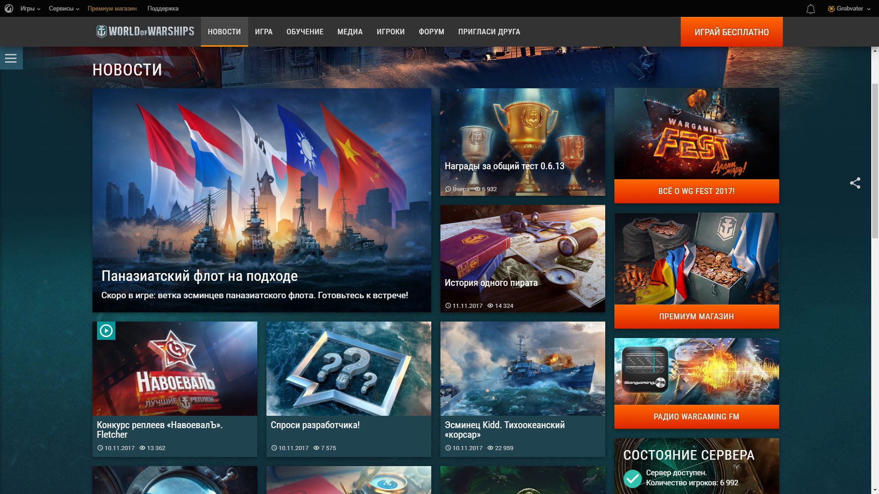This screenshot has width=879, height=494.
Task: Click the scrollbar up arrow
Action: click(875, 51)
